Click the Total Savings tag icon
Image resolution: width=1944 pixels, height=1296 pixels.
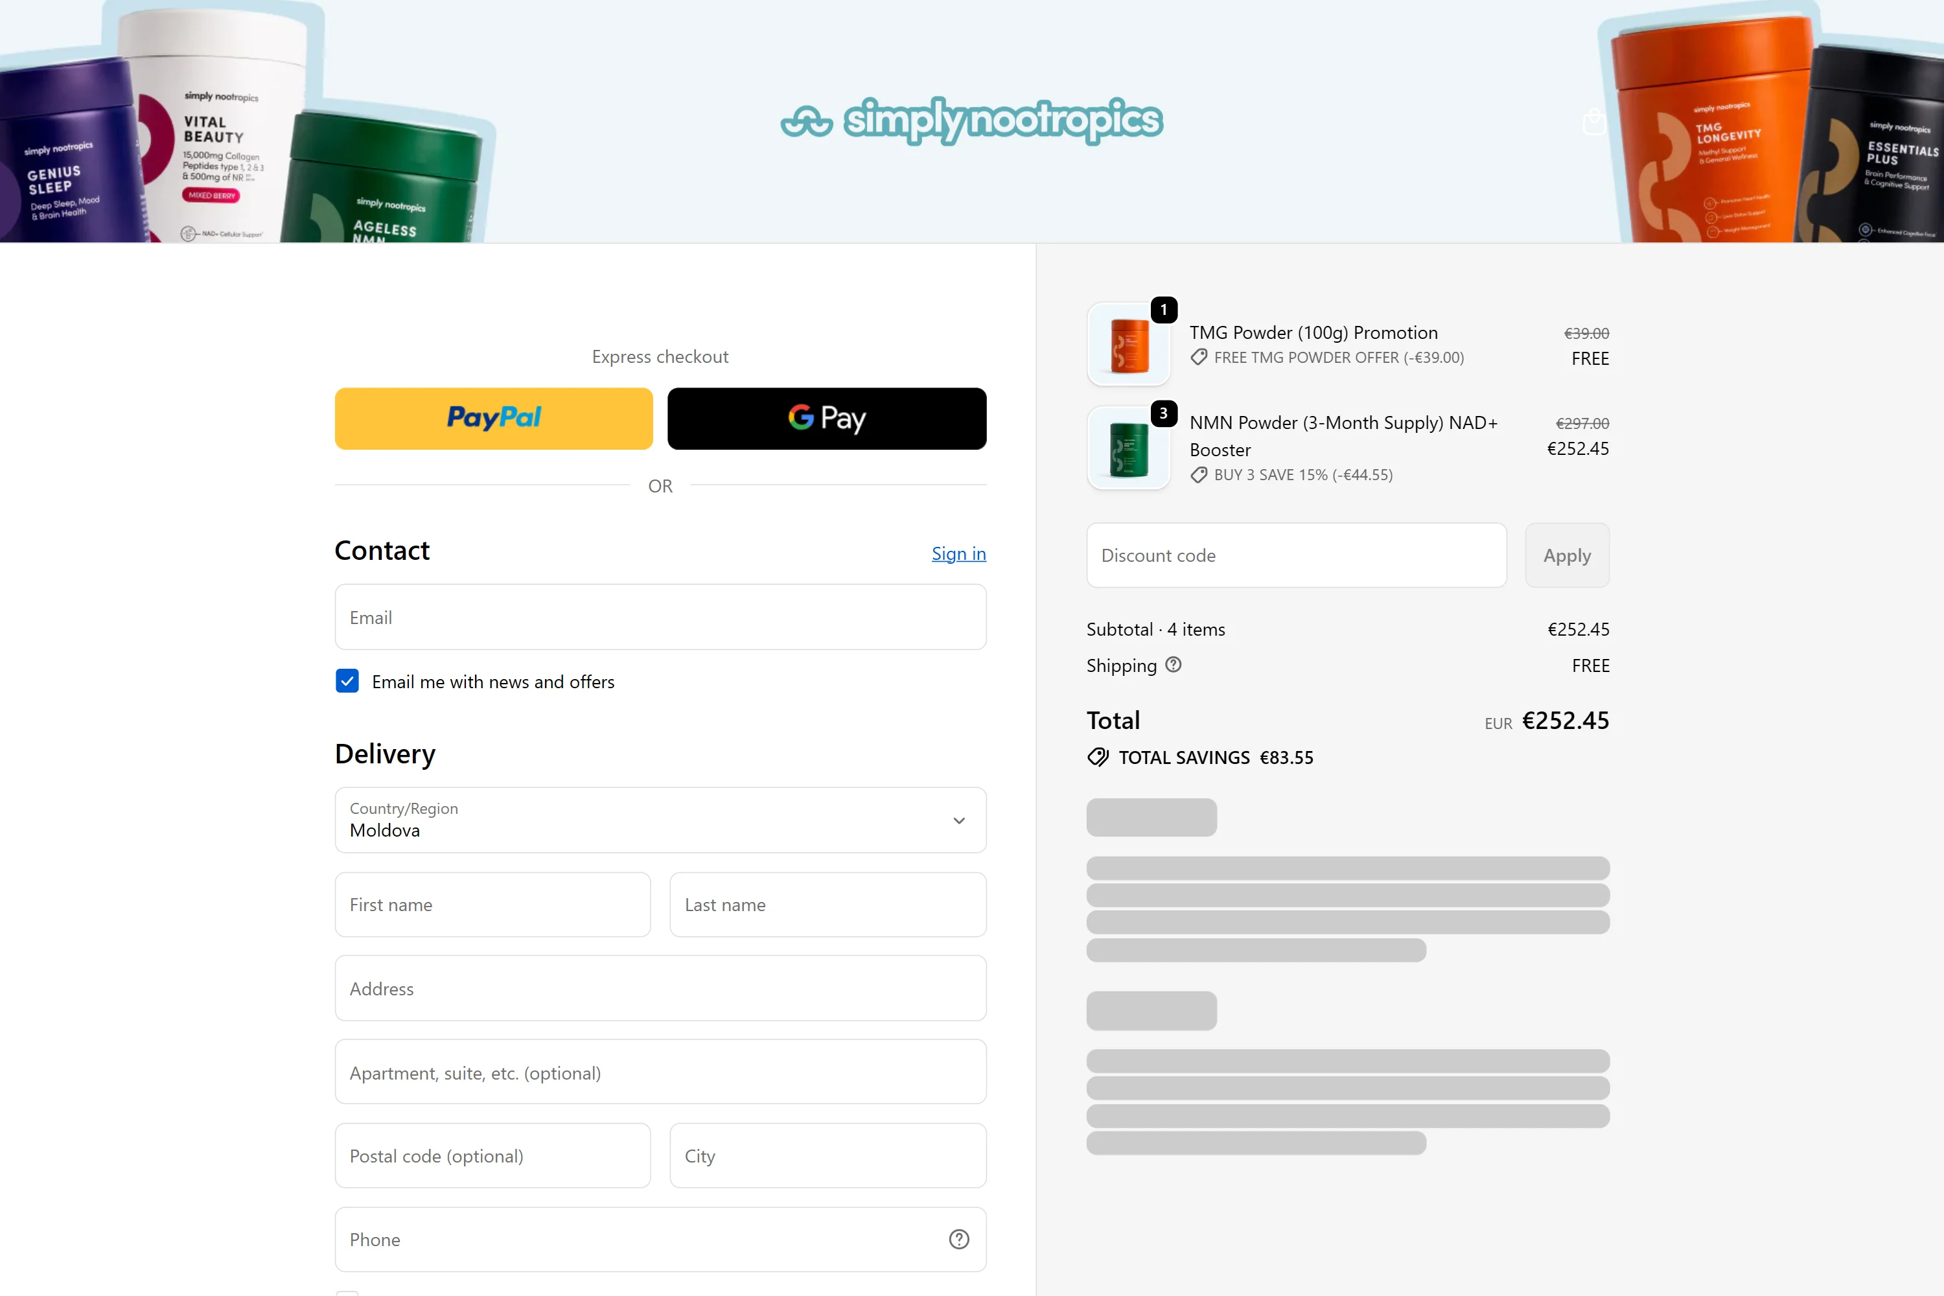pyautogui.click(x=1098, y=757)
